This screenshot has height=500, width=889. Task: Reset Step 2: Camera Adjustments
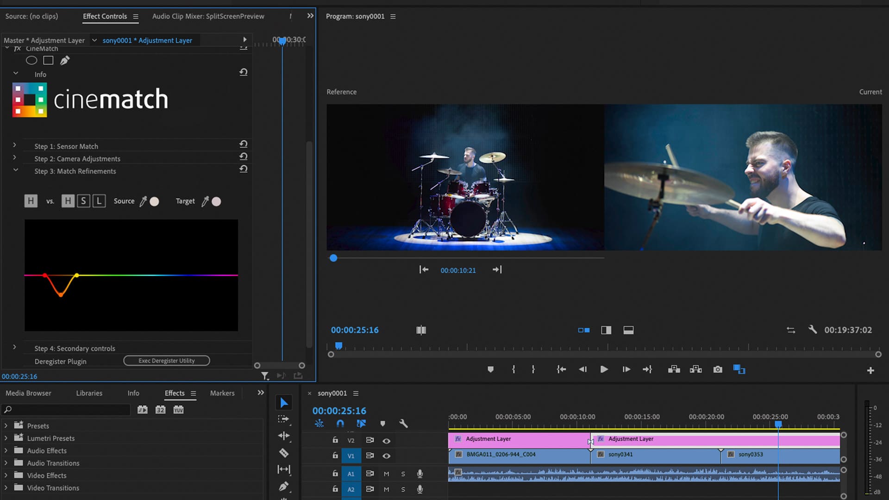pos(244,156)
